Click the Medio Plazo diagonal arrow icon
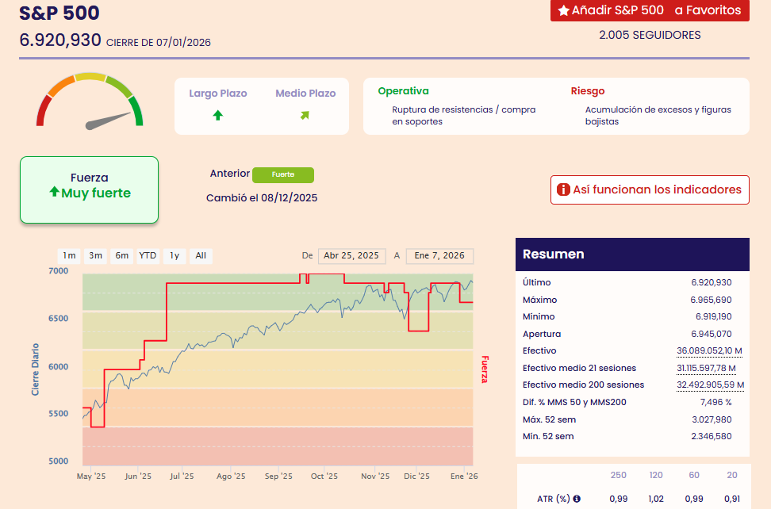Screen dimensions: 771x509 coord(305,116)
